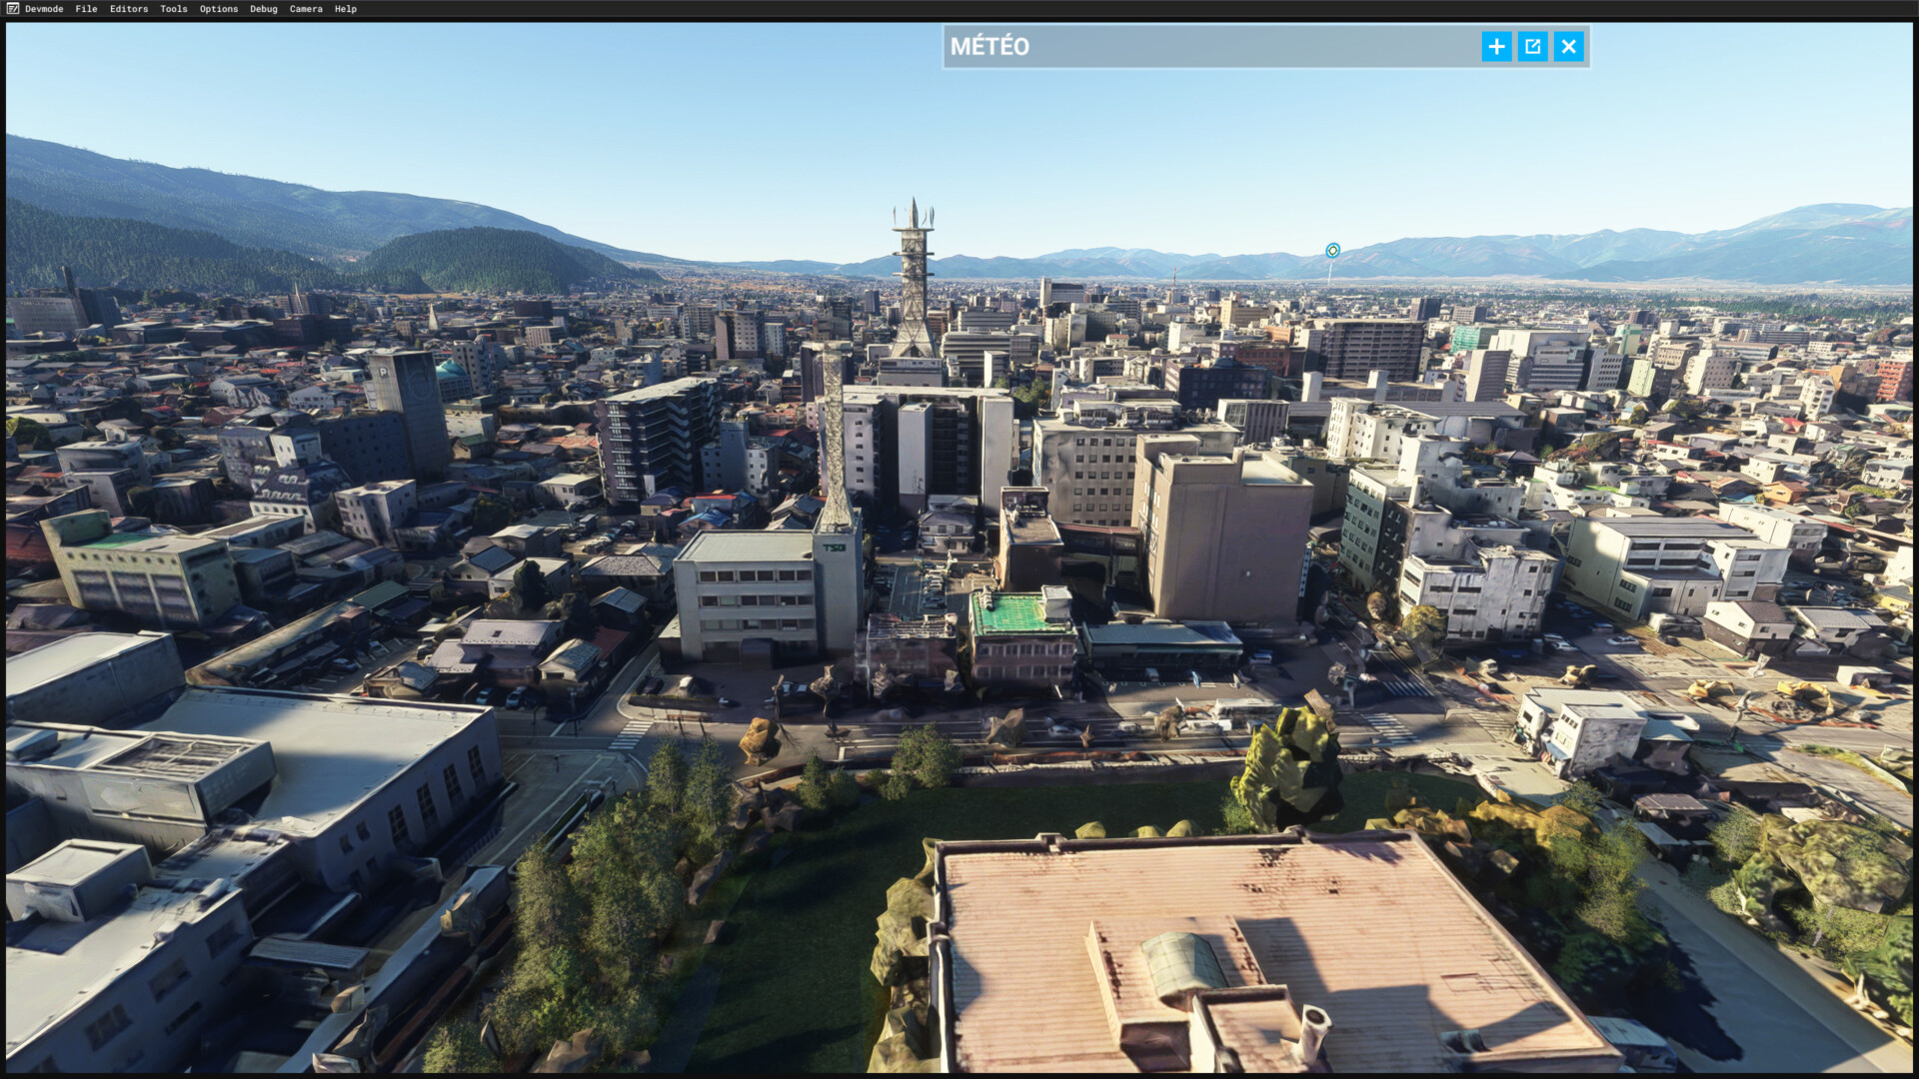Open the Tools menu

(x=174, y=9)
